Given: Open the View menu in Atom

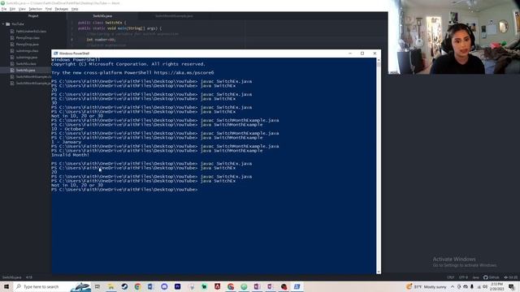Looking at the screenshot, I should pyautogui.click(x=22, y=9).
